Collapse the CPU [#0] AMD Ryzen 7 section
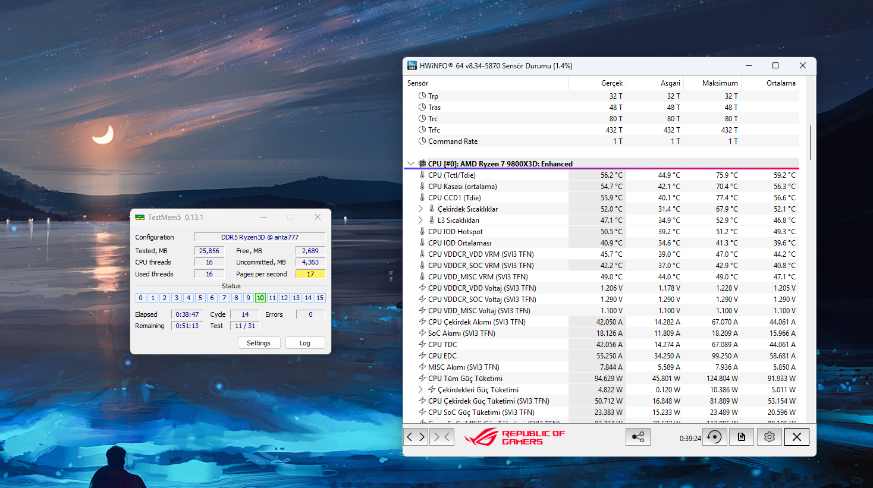The image size is (873, 488). point(411,163)
